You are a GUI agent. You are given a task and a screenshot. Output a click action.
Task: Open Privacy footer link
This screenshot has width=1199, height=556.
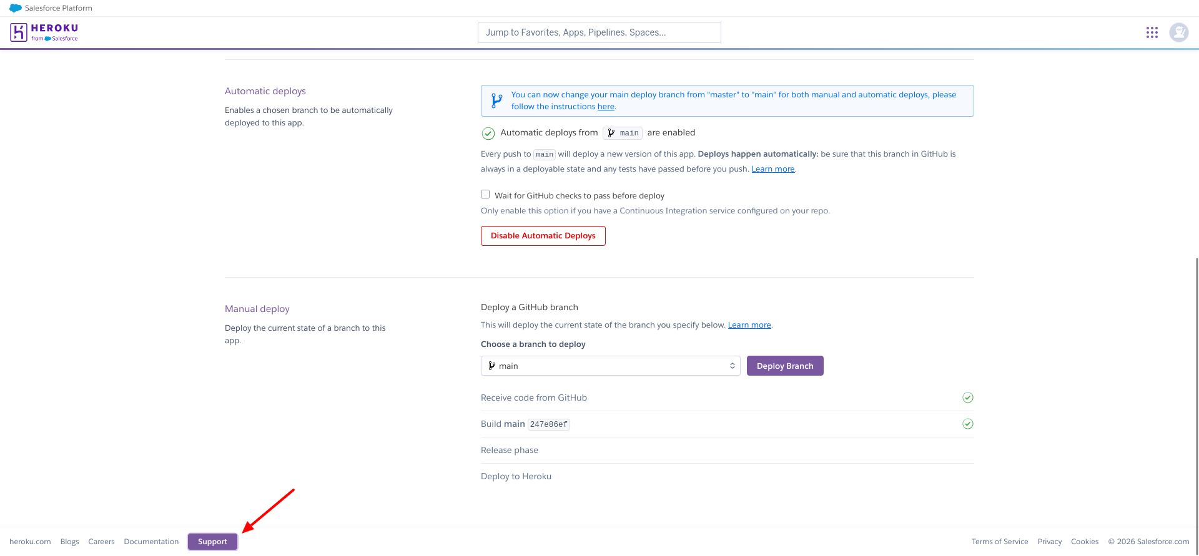click(x=1050, y=542)
